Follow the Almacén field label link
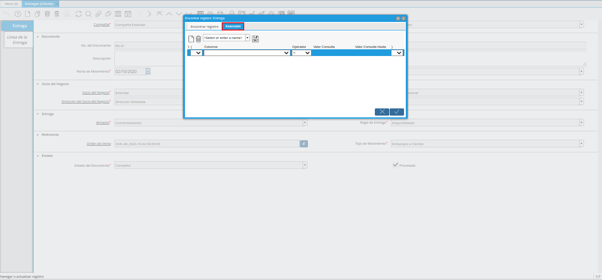602x280 pixels. [x=102, y=122]
